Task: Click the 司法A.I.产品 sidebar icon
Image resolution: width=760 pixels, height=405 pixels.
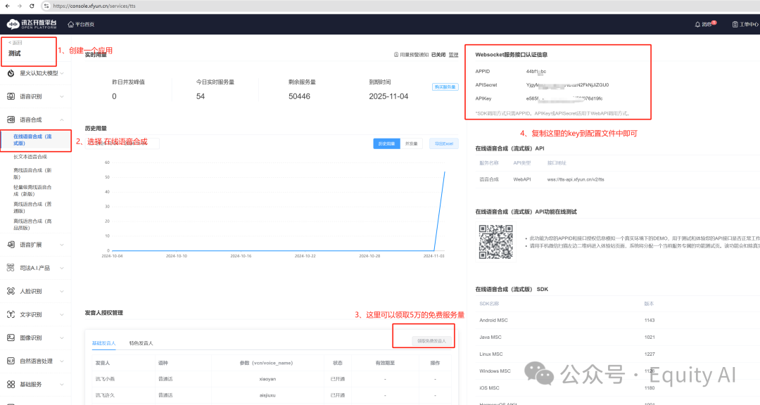Action: click(11, 268)
